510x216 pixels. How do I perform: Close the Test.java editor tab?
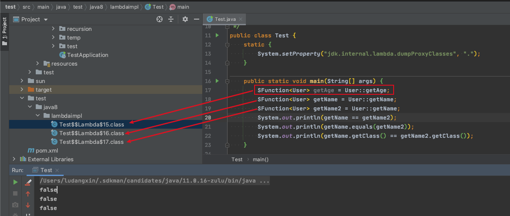pyautogui.click(x=241, y=19)
